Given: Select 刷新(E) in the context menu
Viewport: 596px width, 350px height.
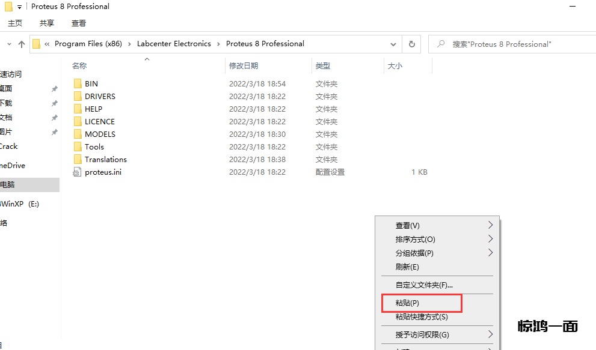Looking at the screenshot, I should click(x=407, y=267).
